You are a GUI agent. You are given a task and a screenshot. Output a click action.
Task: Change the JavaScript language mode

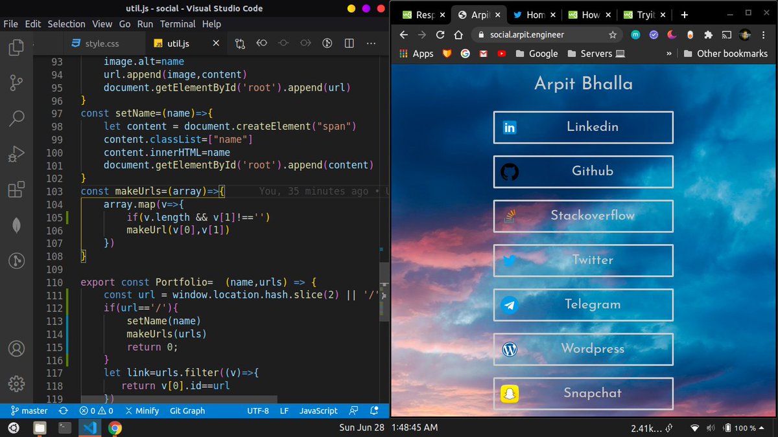pyautogui.click(x=318, y=410)
